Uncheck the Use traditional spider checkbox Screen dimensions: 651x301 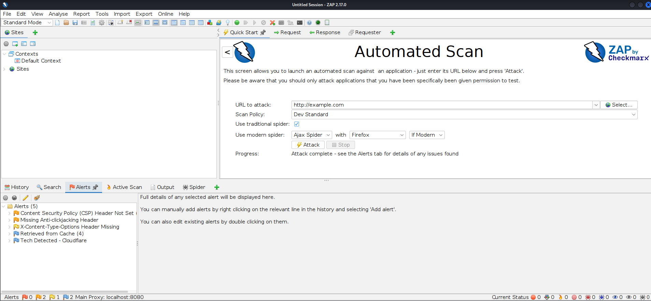point(297,124)
